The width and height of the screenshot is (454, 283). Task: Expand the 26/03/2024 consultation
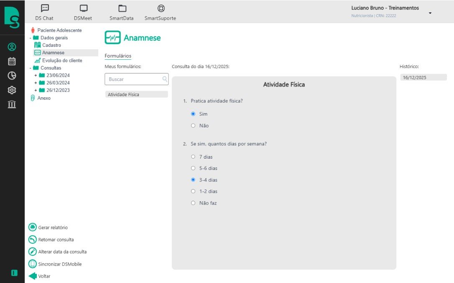(36, 83)
